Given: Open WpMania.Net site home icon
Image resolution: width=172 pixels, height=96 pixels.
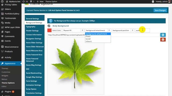Looking at the screenshot, I should [7, 2].
